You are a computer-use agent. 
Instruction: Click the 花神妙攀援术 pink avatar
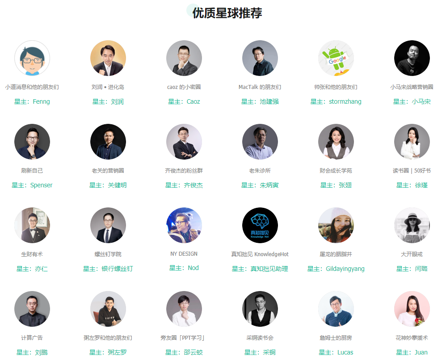coord(412,309)
